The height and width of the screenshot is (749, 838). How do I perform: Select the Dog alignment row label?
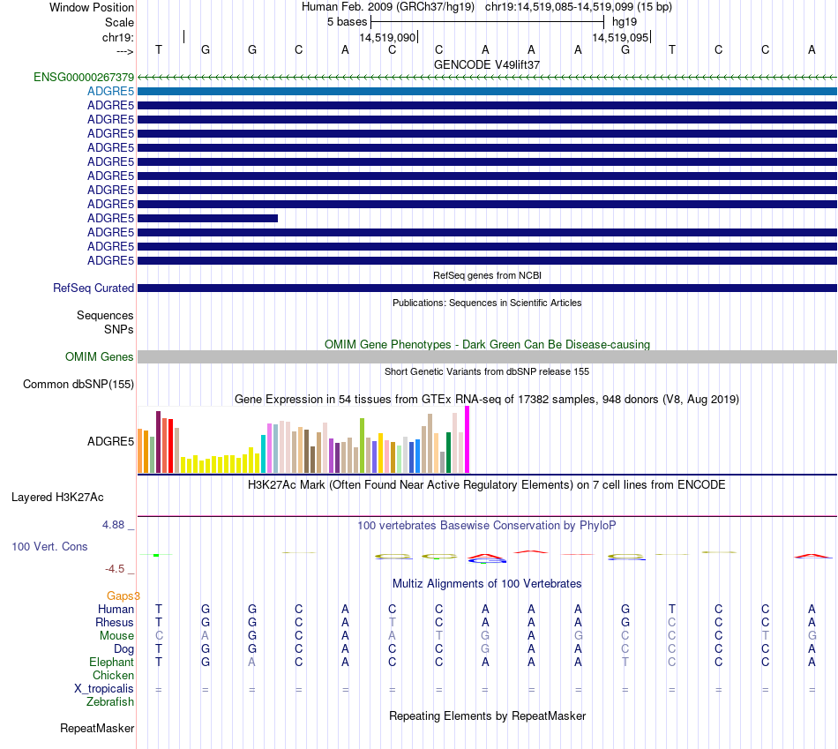point(123,649)
